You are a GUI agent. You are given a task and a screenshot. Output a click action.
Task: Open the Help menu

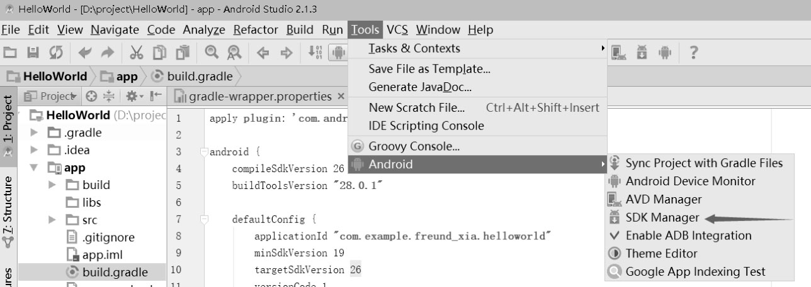pos(480,30)
